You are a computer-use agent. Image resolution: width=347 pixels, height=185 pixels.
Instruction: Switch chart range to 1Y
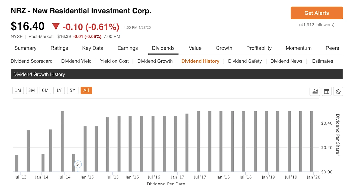point(59,90)
